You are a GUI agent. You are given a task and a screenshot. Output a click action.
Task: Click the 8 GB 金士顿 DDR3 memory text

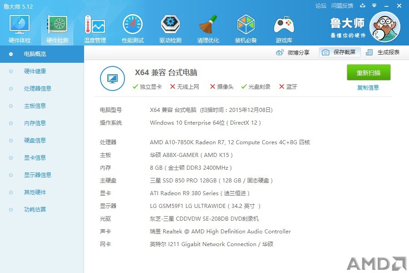[x=191, y=168]
